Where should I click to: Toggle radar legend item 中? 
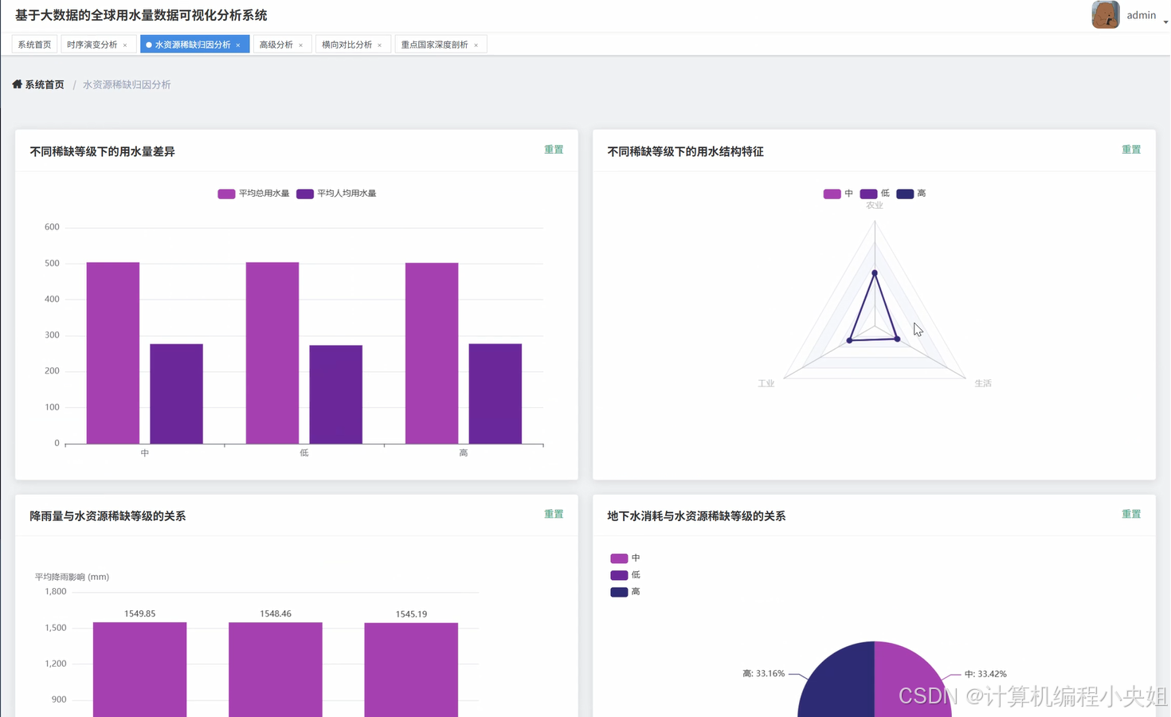[x=838, y=194]
